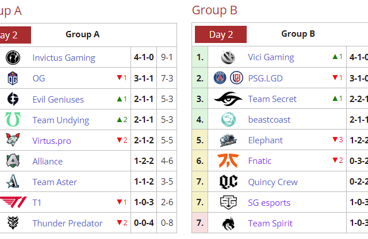Viewport: 368px width, 239px height.
Task: Click the Invictus Gaming team logo
Action: point(13,58)
